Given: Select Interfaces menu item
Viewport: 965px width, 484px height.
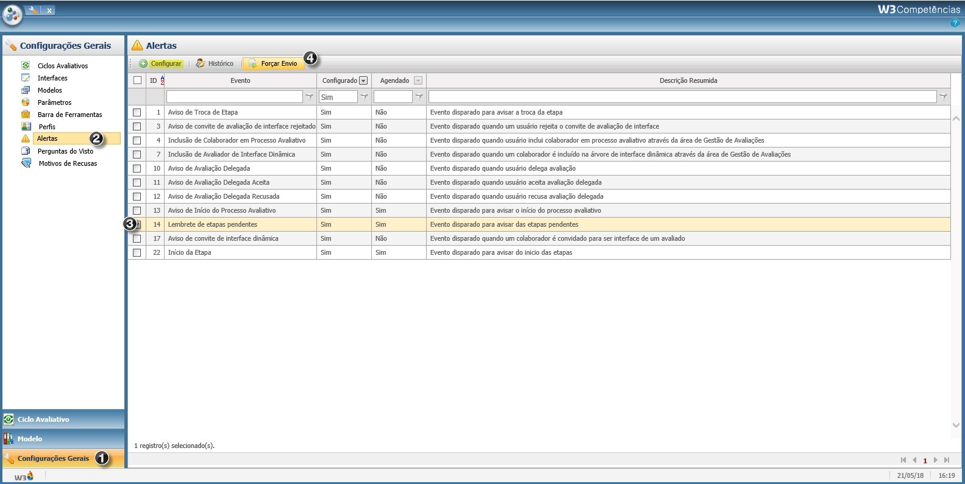Looking at the screenshot, I should [x=52, y=78].
